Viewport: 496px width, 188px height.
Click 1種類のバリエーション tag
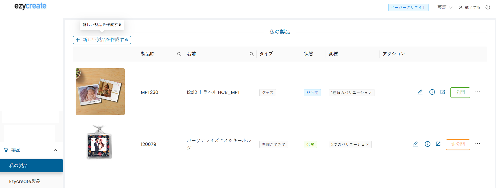[x=351, y=93]
